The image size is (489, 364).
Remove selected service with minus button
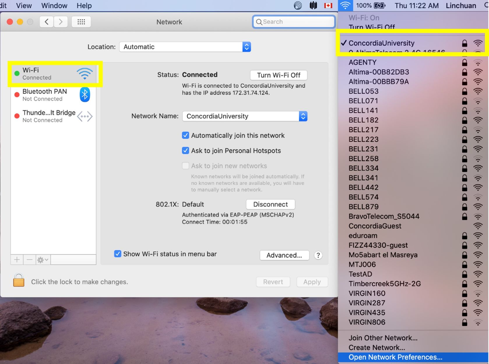29,259
